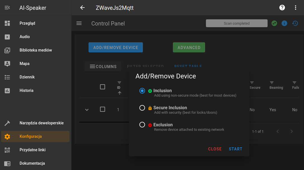Click the Beaming column header

(x=276, y=88)
